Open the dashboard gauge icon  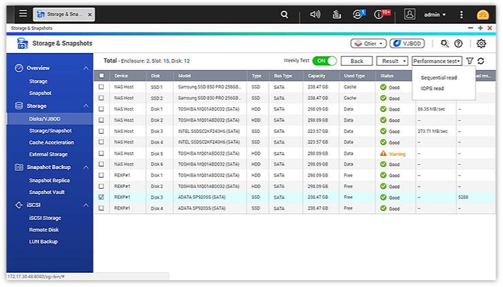coord(483,15)
